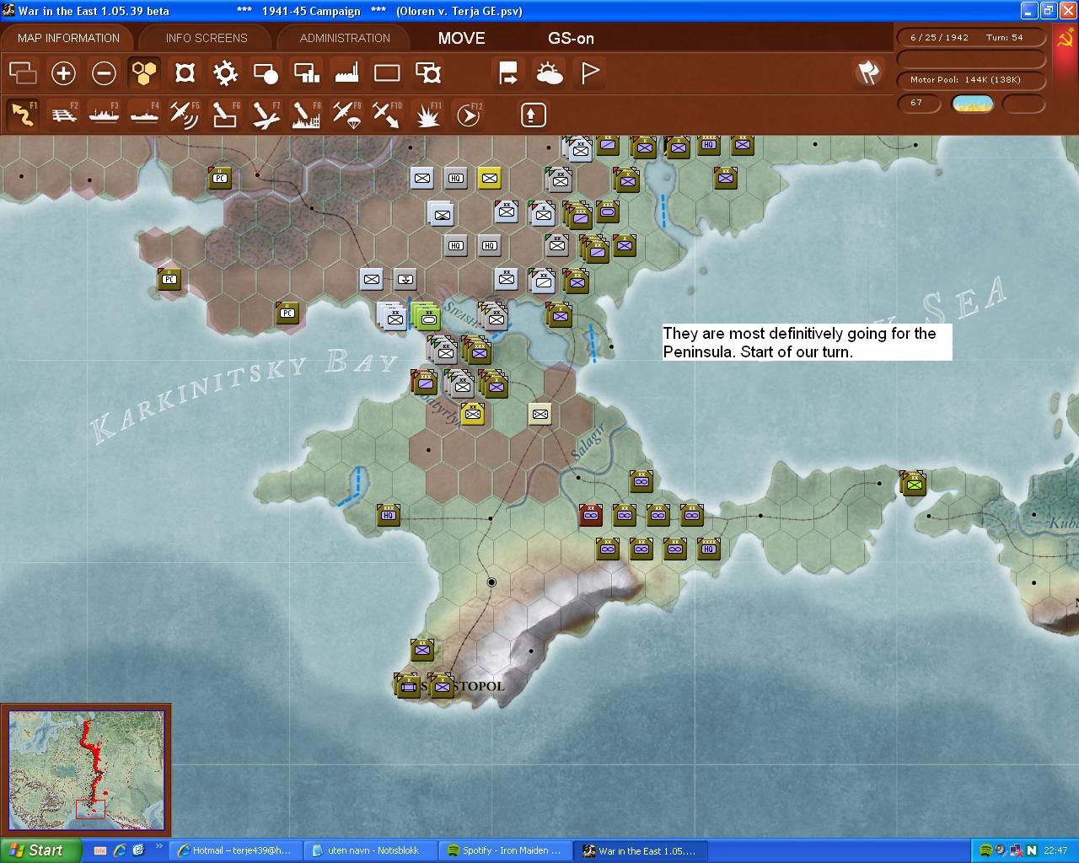The image size is (1079, 863).
Task: Show the weather with sun-cloud icon
Action: pos(549,73)
